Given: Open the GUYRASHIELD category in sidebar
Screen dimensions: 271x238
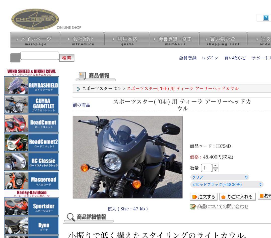Looking at the screenshot, I should 31,85.
